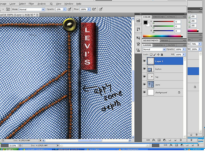Toggle tablet pressure for size icon
Viewport: 205px width, 154px height.
(101, 9)
